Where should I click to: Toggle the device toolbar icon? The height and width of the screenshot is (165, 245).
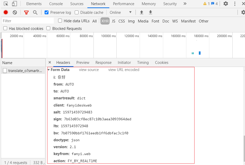coord(14,4)
